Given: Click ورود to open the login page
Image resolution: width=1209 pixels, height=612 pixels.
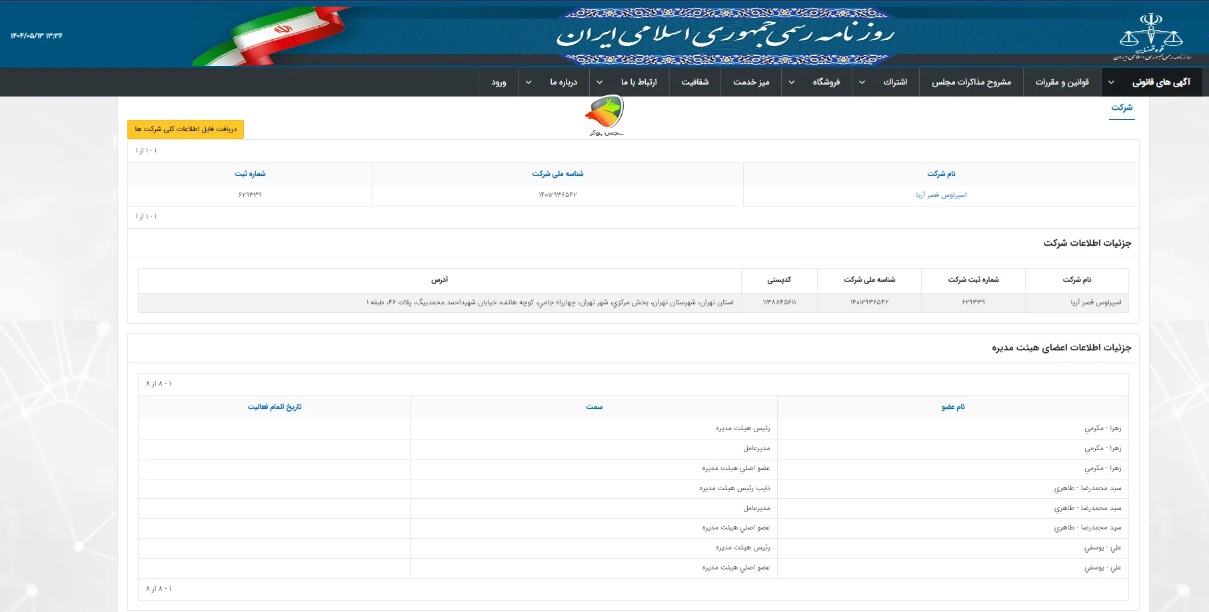Looking at the screenshot, I should pos(499,82).
